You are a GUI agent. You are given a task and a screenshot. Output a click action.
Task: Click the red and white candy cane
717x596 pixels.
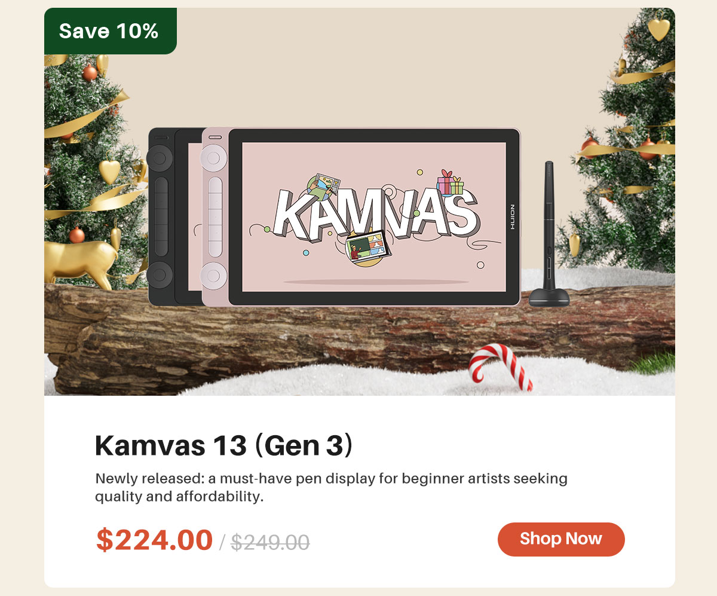click(500, 366)
